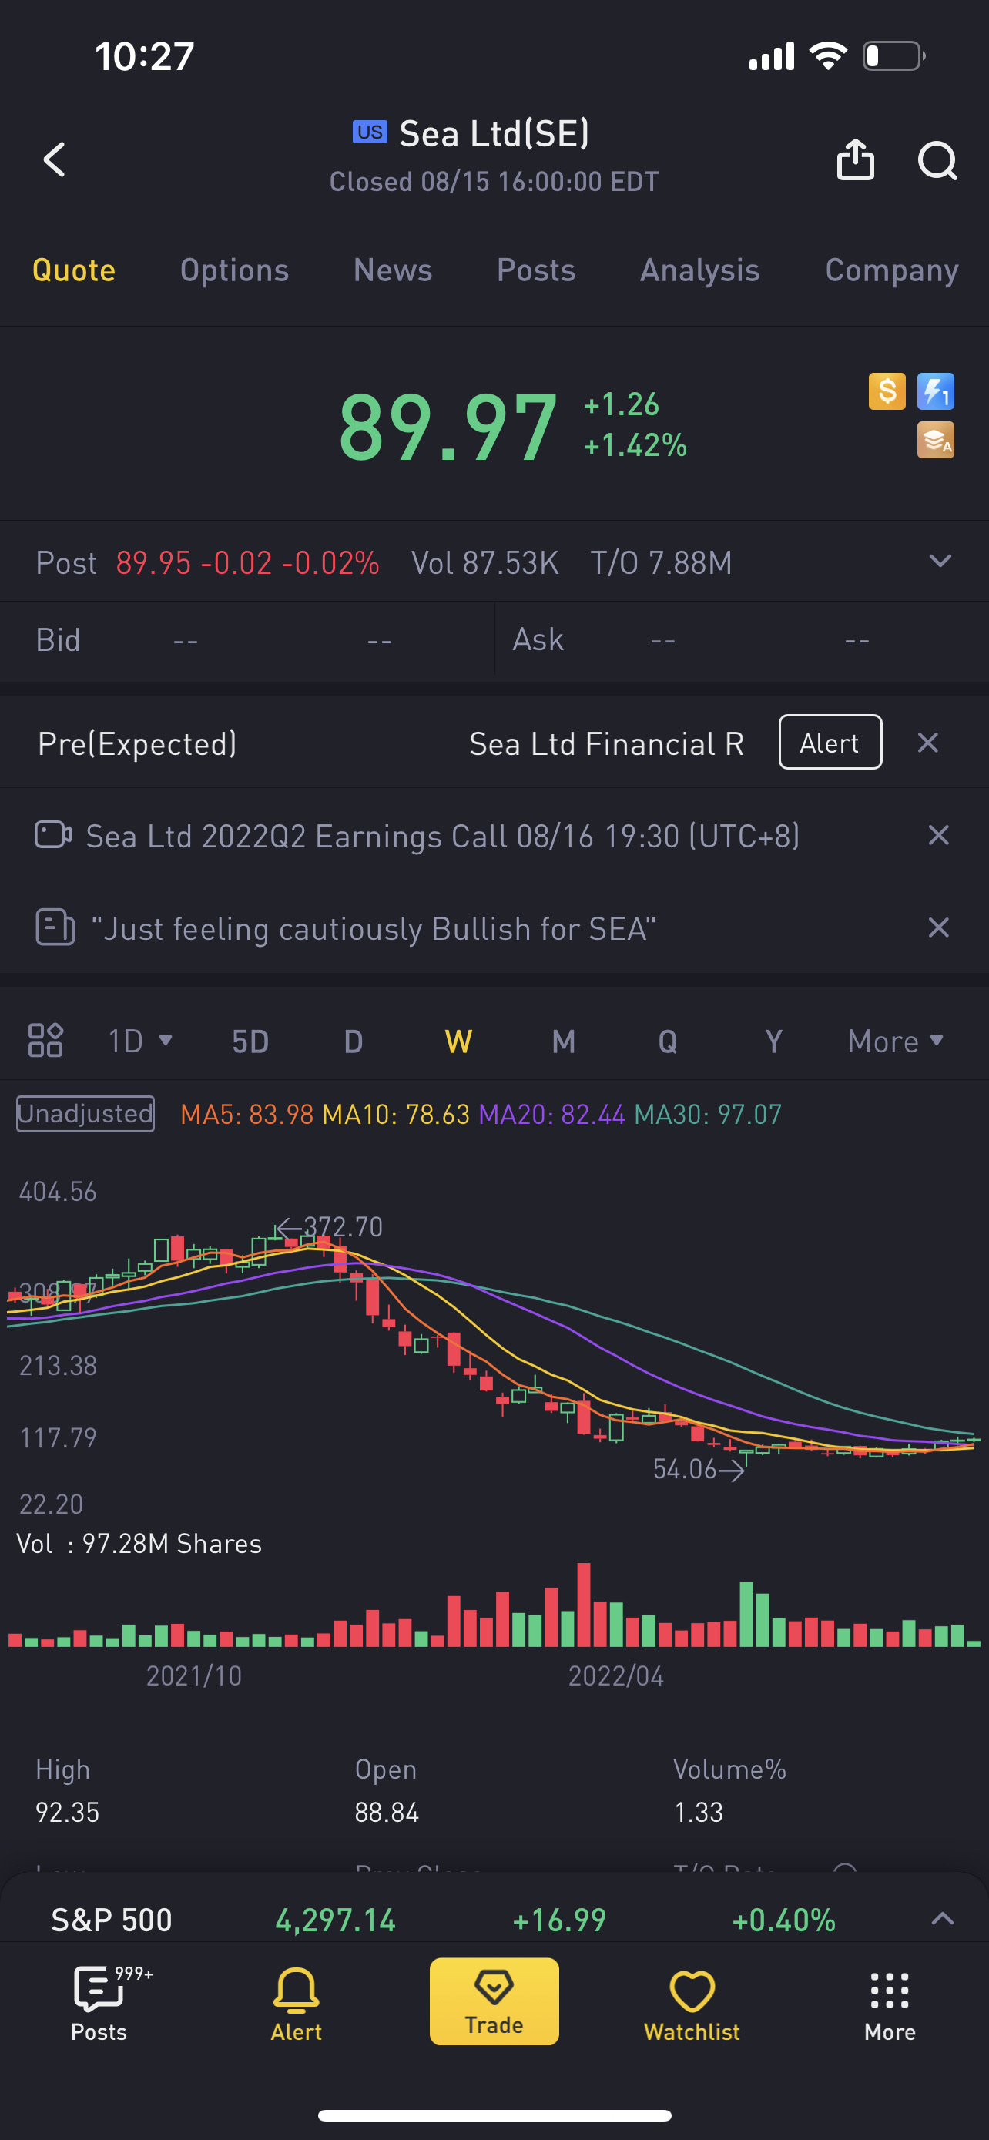Viewport: 989px width, 2140px height.
Task: Dismiss the earnings call notice
Action: (x=938, y=835)
